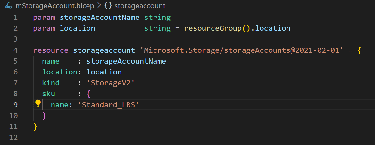This screenshot has height=145, width=375.
Task: Click the Bicep file icon in breadcrumb
Action: point(9,6)
